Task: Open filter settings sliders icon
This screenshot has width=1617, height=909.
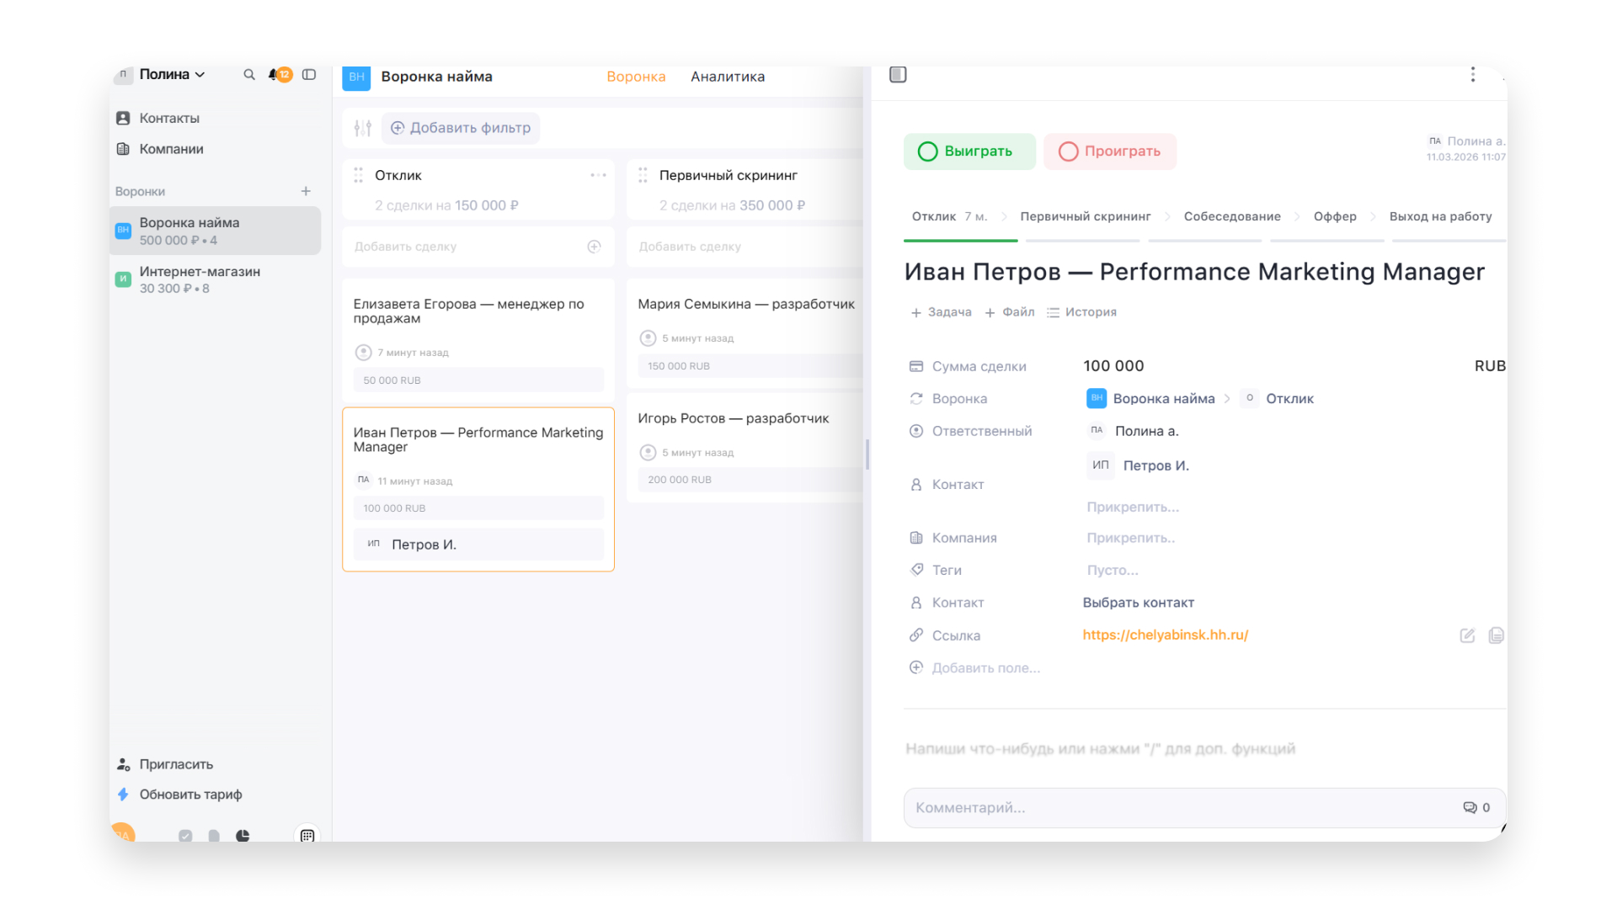Action: (x=363, y=128)
